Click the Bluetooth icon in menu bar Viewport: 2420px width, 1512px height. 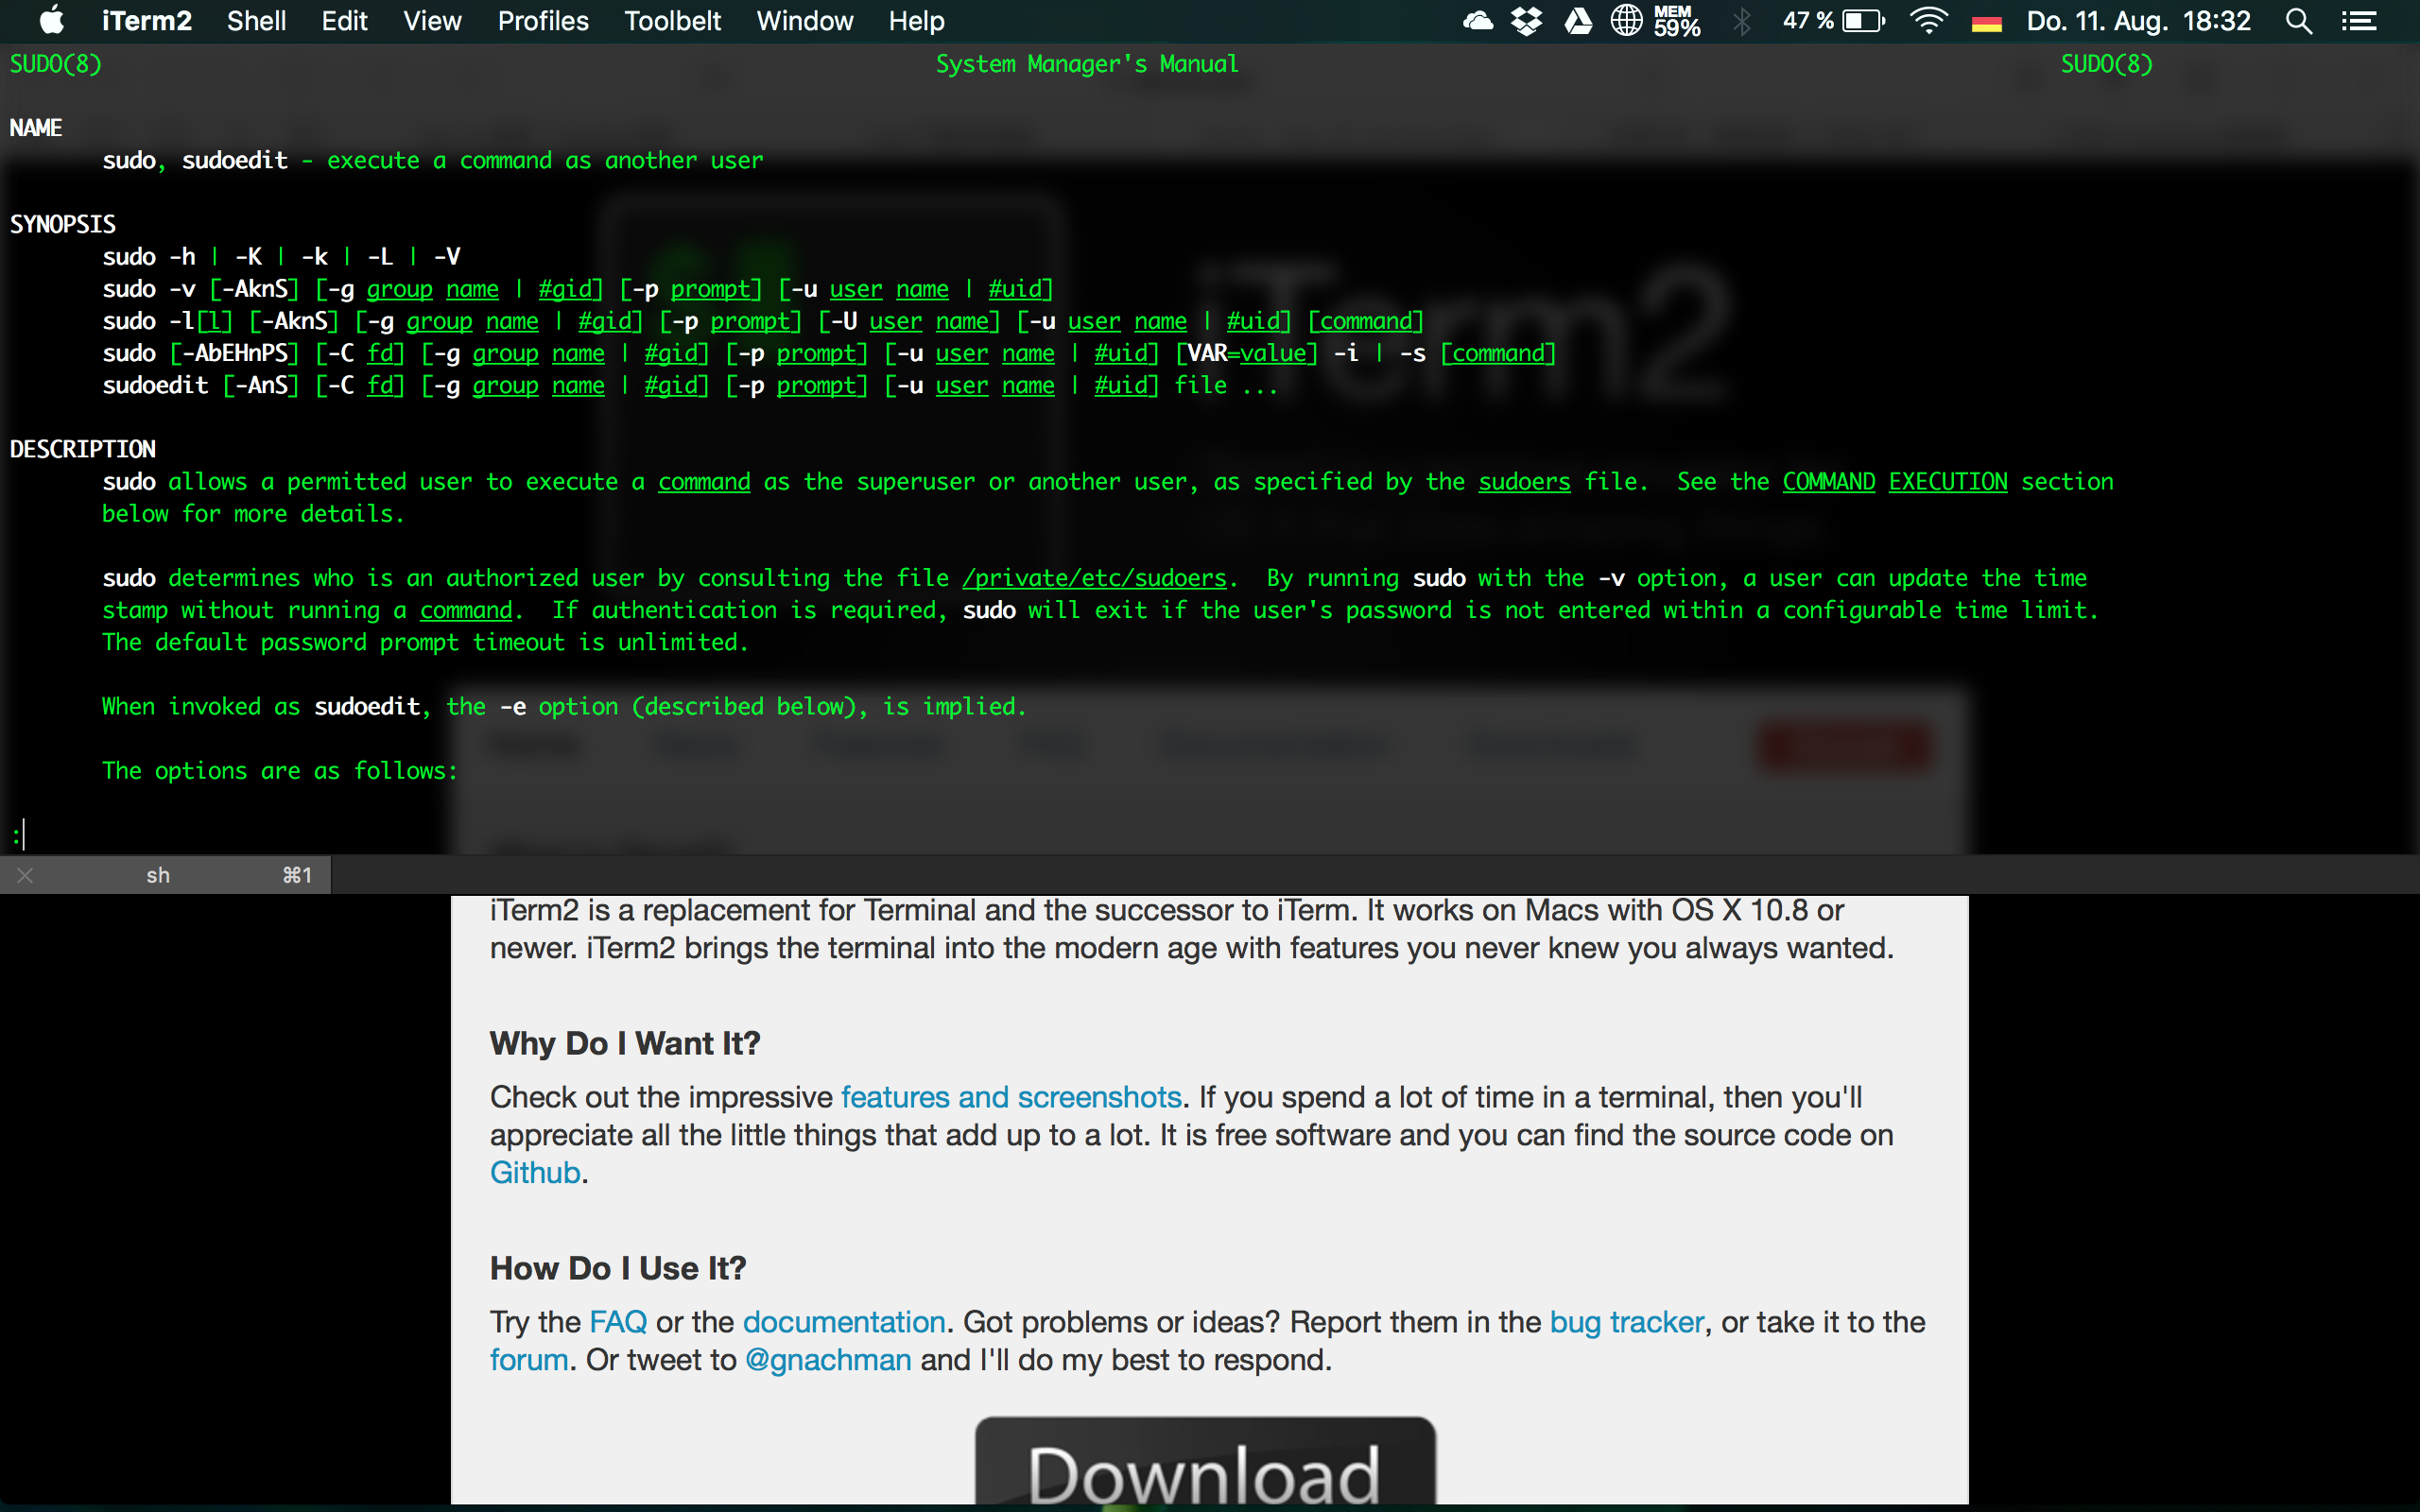(1742, 21)
